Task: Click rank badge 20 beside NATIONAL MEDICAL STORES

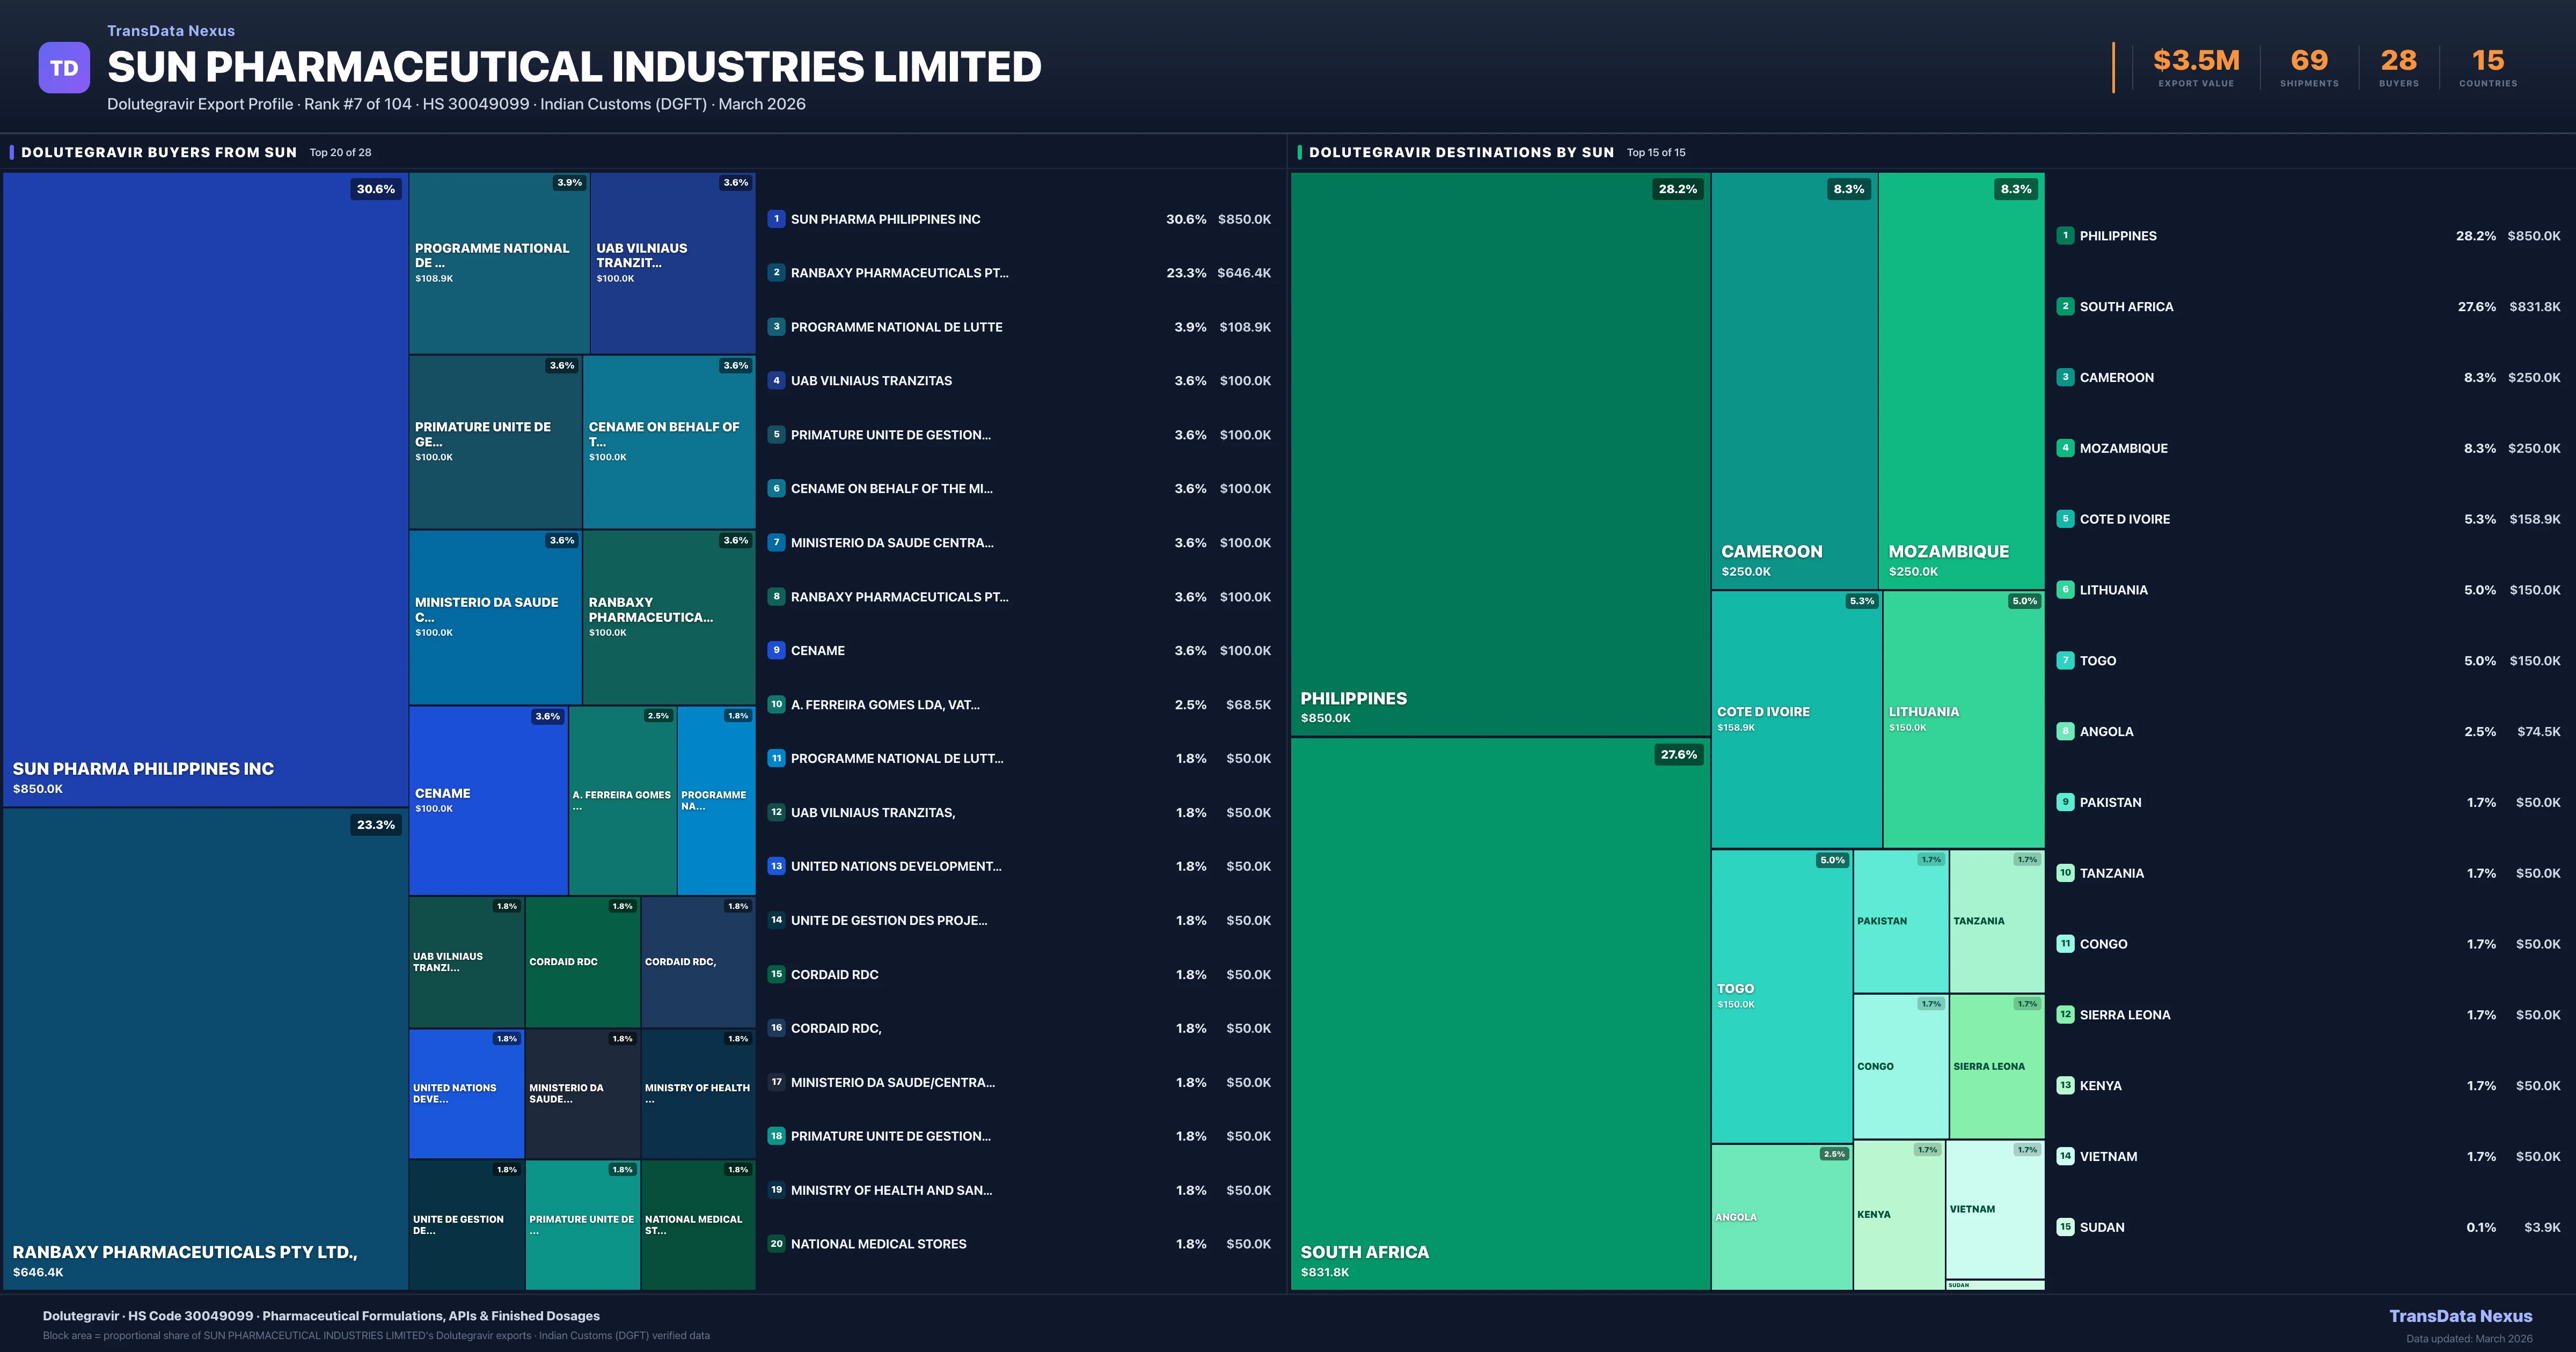Action: (776, 1244)
